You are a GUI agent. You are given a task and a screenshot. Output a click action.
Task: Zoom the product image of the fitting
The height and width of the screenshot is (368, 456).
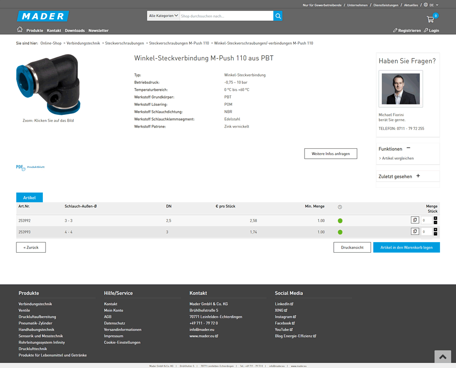click(x=48, y=84)
